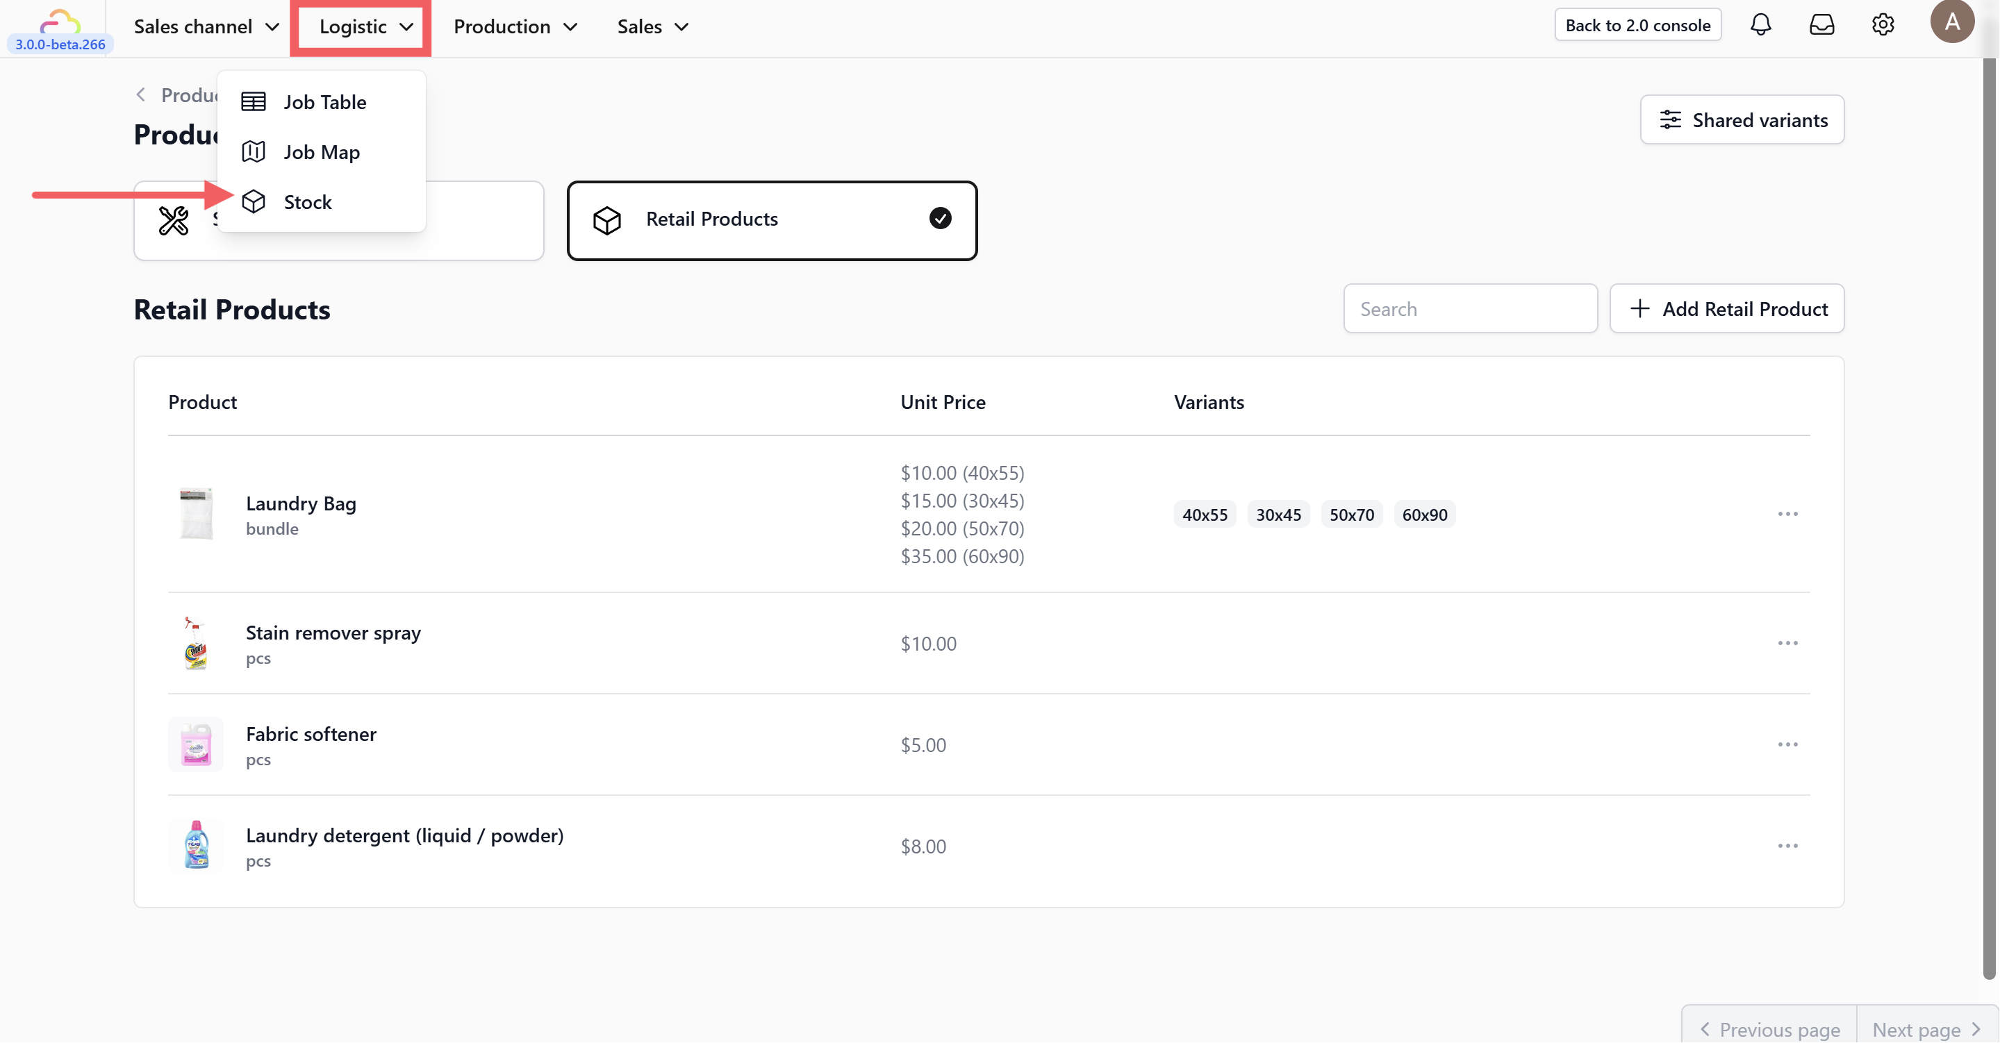Open the Sales dropdown menu

(x=652, y=26)
